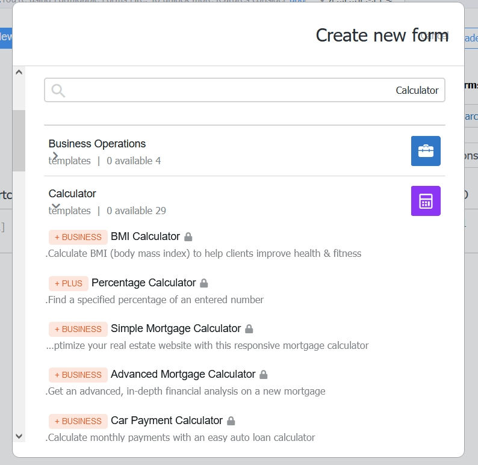478x465 pixels.
Task: Pick the Advanced Mortgage Calculator template
Action: click(x=183, y=374)
